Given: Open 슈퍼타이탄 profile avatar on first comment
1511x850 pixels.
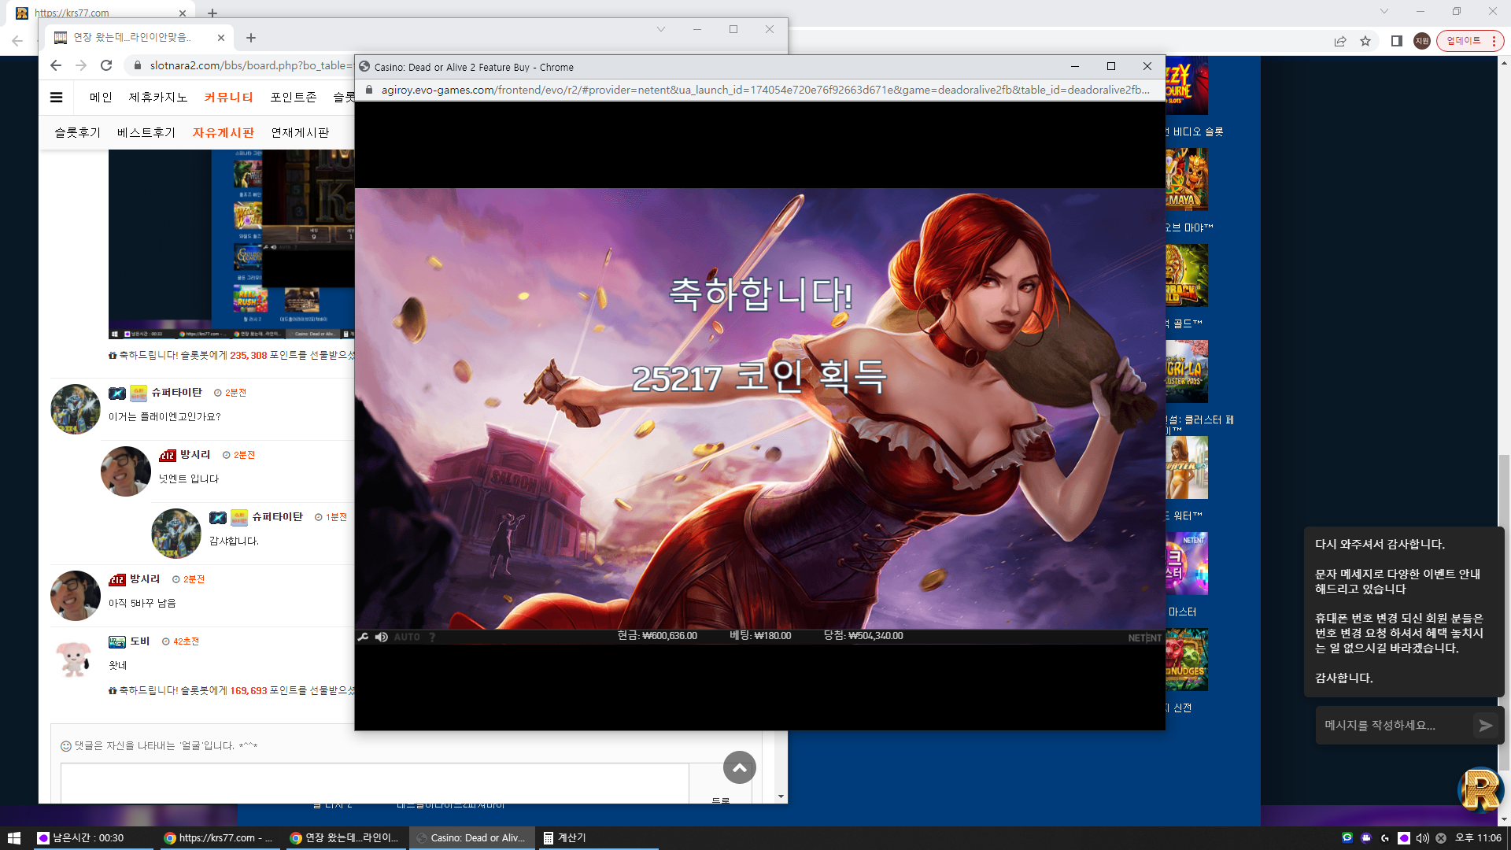Looking at the screenshot, I should pyautogui.click(x=76, y=409).
